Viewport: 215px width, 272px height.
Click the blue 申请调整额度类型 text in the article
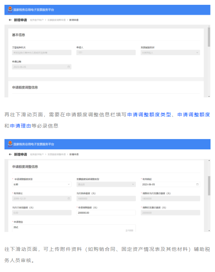149,115
